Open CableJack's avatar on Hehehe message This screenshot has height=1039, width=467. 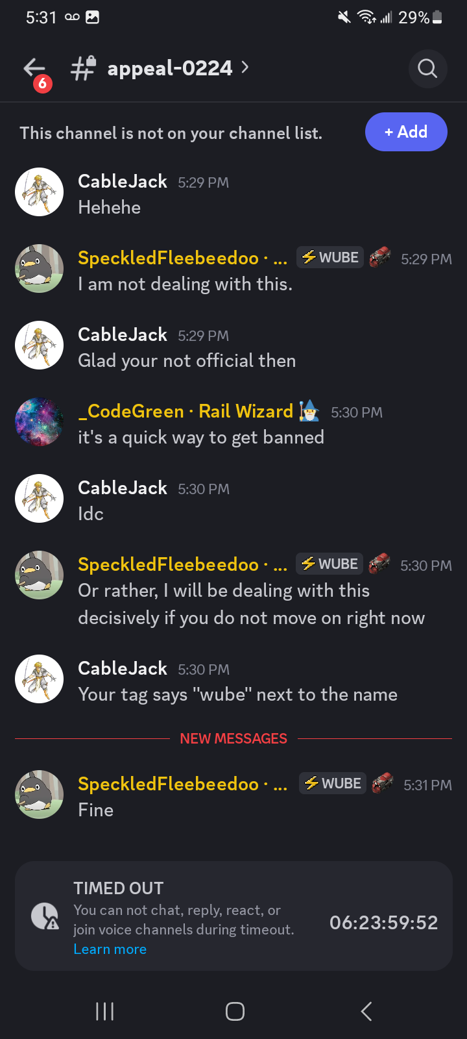[x=39, y=192]
